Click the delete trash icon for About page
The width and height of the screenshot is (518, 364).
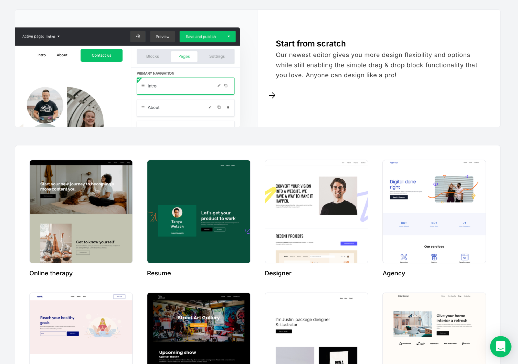[x=228, y=107]
